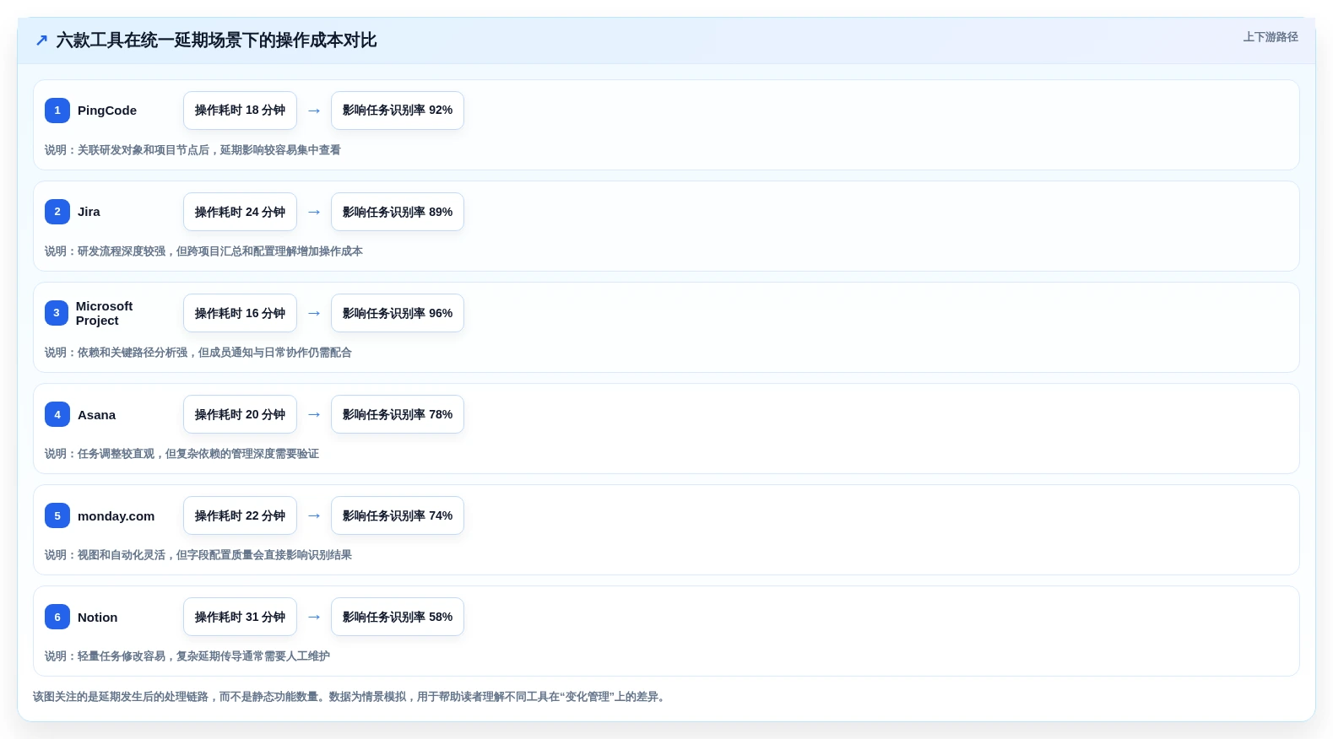Click the footnote beginning 该图关注的是延期发生后
Viewport: 1333px width, 739px height.
point(351,697)
